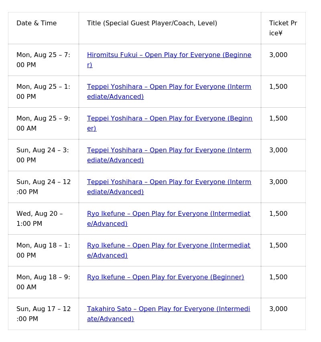Click the 3,000 price in Hiromitsu Fukui row
This screenshot has width=321, height=342.
point(278,55)
